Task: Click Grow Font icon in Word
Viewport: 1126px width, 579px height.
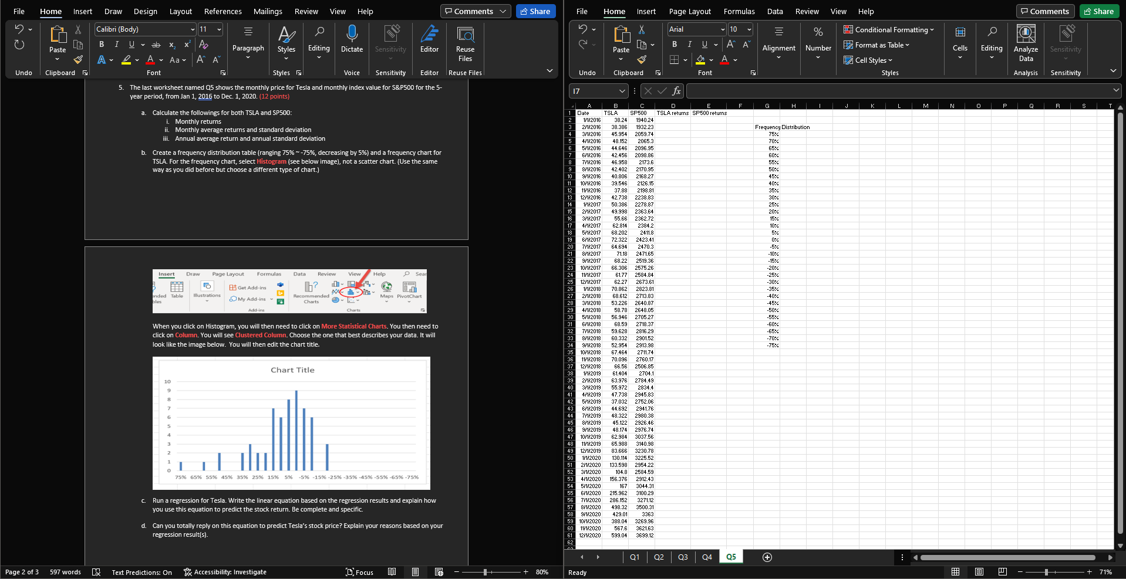Action: coord(201,60)
